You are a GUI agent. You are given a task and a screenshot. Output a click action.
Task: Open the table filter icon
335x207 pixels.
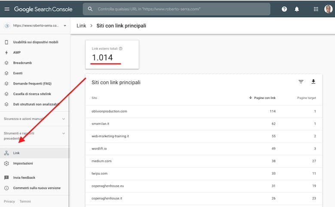[301, 81]
